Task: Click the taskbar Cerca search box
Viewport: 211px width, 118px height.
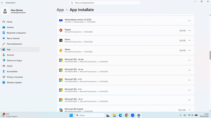Action: tap(90, 115)
